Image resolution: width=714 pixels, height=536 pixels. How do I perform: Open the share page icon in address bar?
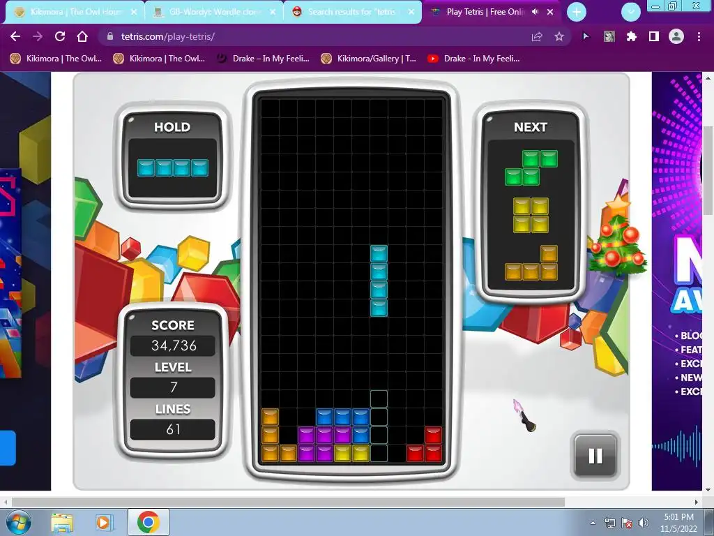tap(537, 36)
